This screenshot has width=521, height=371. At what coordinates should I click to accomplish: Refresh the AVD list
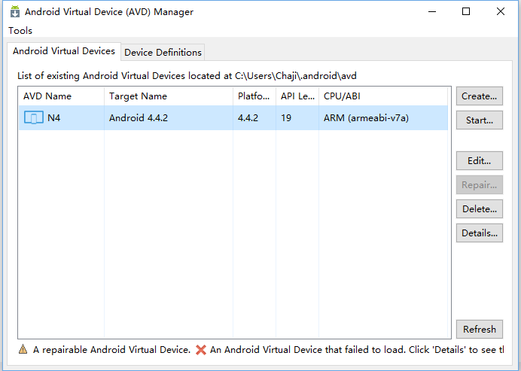[x=479, y=329]
